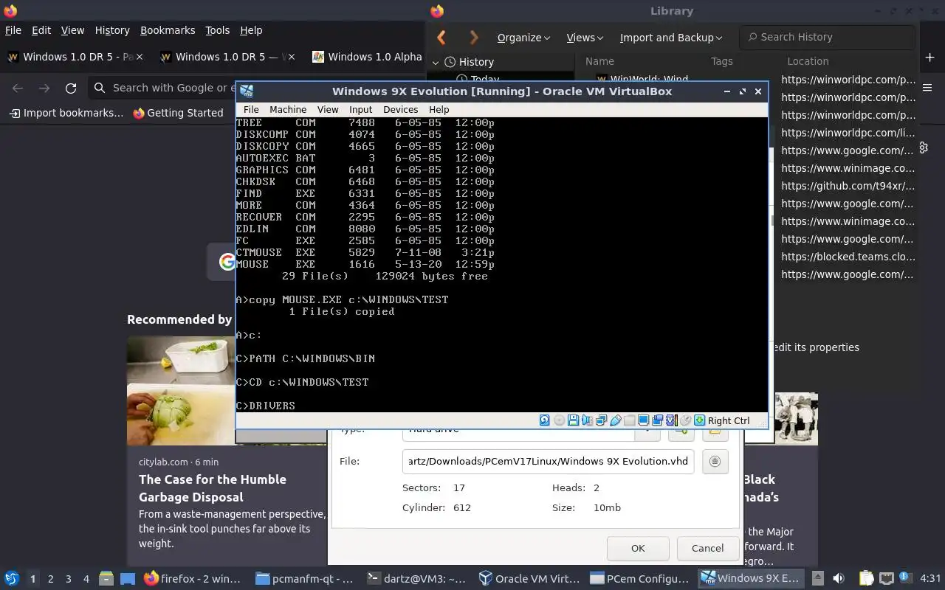This screenshot has width=945, height=590.
Task: Switch to workspace 4 on the taskbar
Action: point(86,579)
